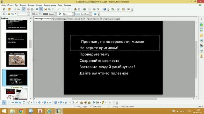Select the Line drawing tool
The height and width of the screenshot is (114, 204).
click(9, 103)
